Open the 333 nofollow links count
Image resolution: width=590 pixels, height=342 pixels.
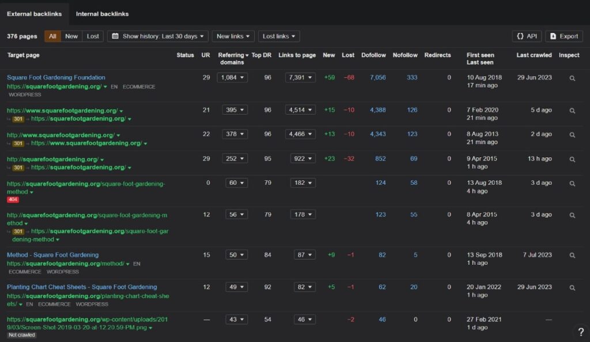[411, 77]
